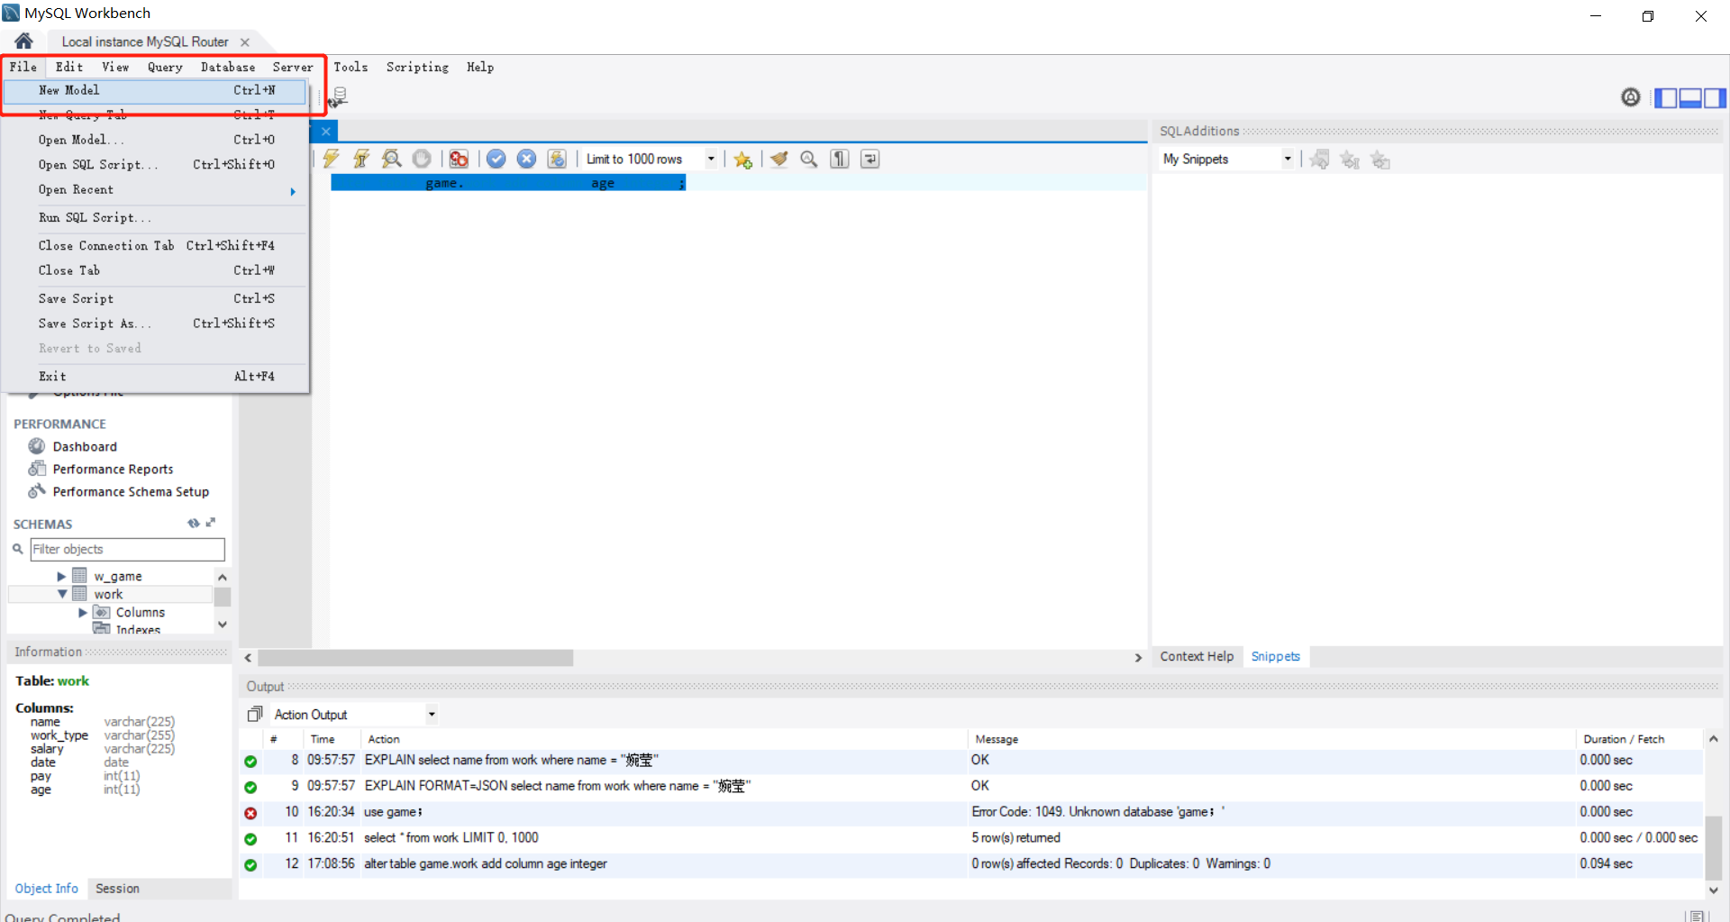Viewport: 1730px width, 922px height.
Task: Open Performance Reports in the sidebar
Action: point(113,469)
